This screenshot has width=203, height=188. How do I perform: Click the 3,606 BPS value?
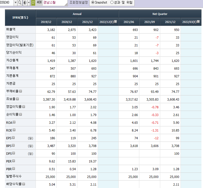[x=155, y=146]
